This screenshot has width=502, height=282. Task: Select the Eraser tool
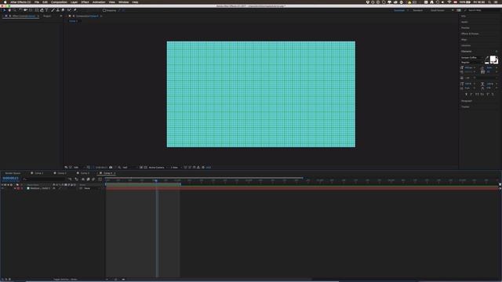63,10
